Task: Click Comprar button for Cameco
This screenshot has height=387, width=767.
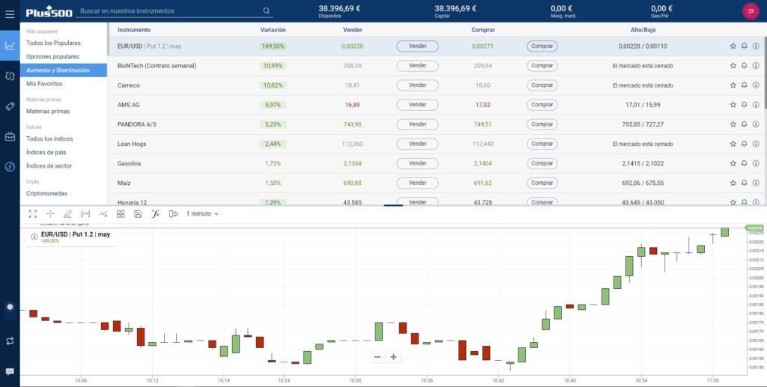Action: (542, 85)
